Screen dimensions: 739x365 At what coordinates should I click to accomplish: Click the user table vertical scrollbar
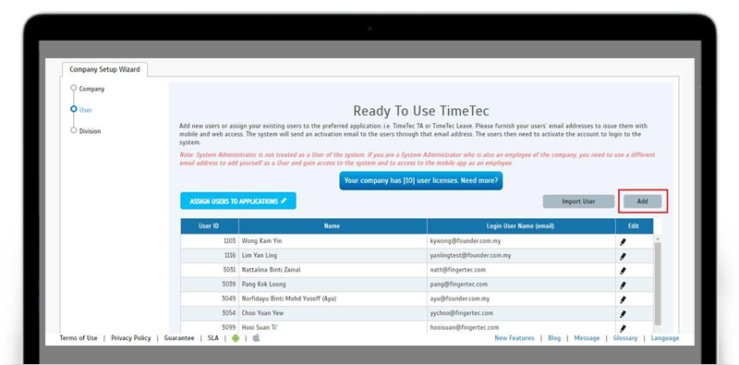coord(658,284)
